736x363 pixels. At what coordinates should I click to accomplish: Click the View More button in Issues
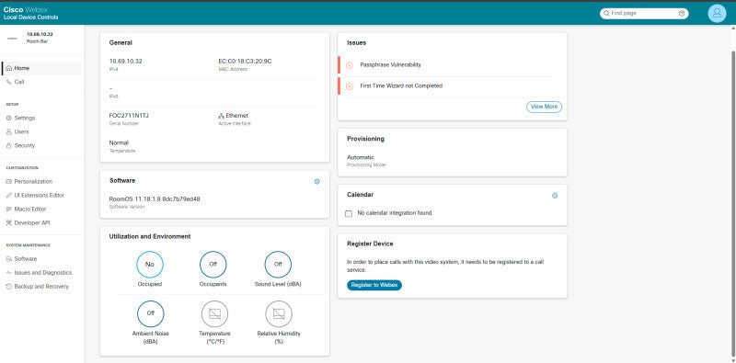[544, 107]
